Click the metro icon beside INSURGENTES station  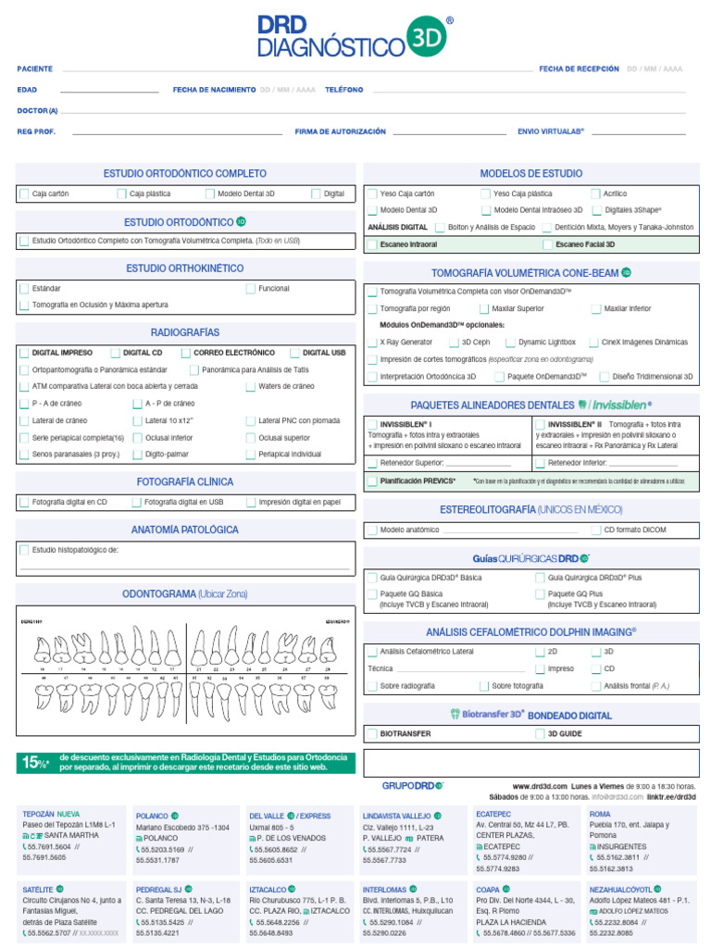[593, 847]
